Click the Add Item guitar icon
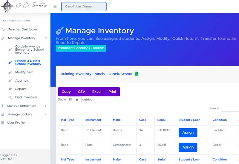 pyautogui.click(x=10, y=81)
